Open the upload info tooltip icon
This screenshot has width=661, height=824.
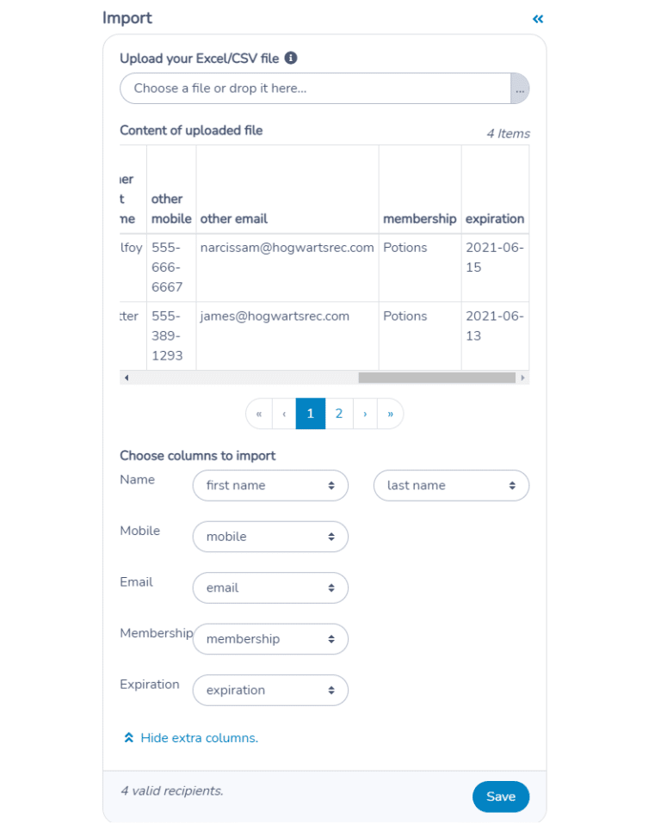291,58
